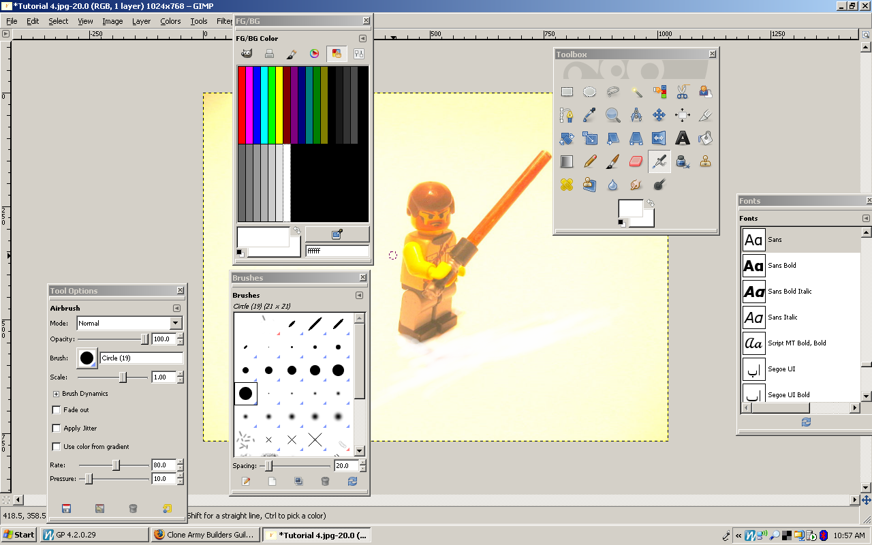Activate the Scale tool

click(590, 138)
